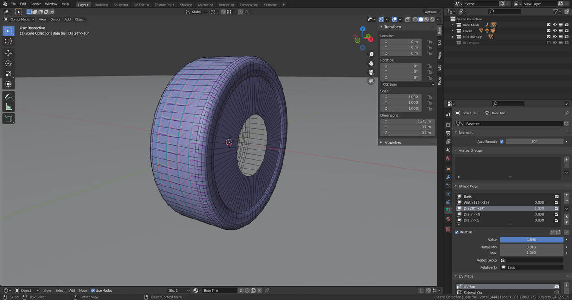Expand the Properties section in sidebar

[392, 142]
